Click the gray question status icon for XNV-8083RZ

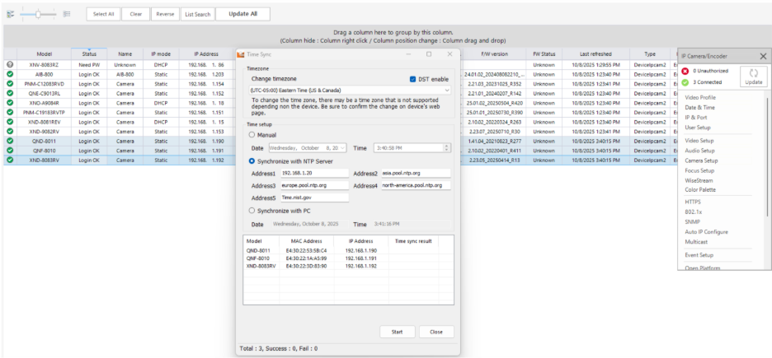[x=10, y=64]
